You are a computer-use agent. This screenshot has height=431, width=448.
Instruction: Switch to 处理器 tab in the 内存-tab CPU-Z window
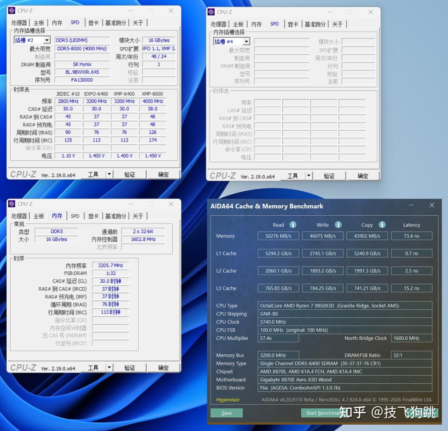(x=19, y=216)
